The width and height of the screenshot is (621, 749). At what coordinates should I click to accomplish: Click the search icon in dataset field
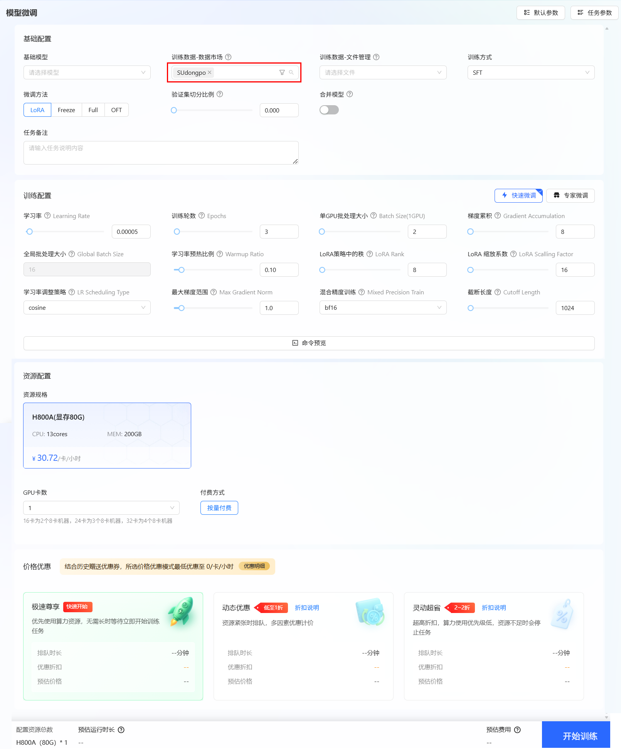tap(291, 72)
